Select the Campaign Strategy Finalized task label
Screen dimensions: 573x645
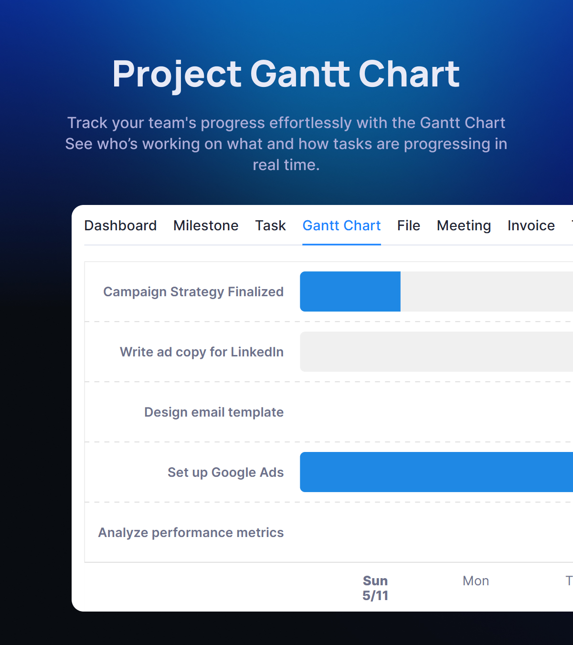coord(193,292)
